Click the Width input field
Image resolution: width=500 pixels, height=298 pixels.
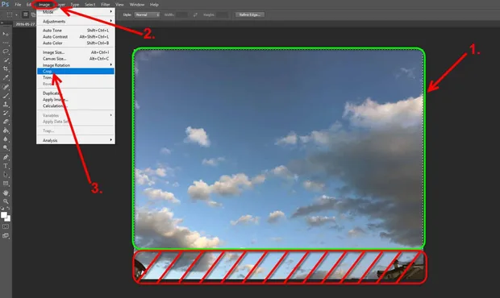pyautogui.click(x=182, y=14)
